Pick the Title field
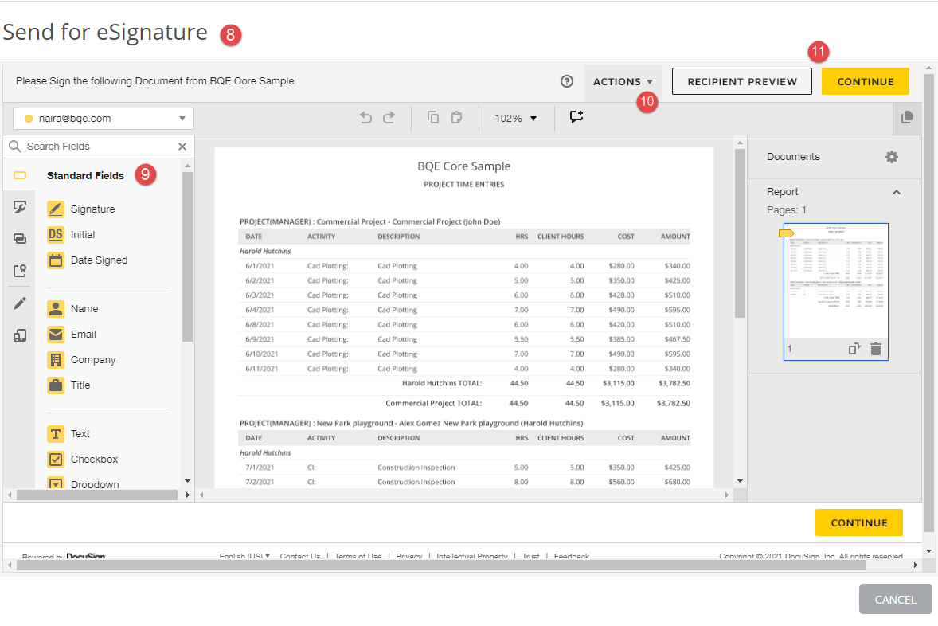The height and width of the screenshot is (626, 938). click(x=68, y=385)
